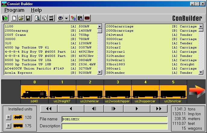Image resolution: width=207 pixels, height=133 pixels.
Task: Click the round globe toolbar icon
Action: pos(45,18)
